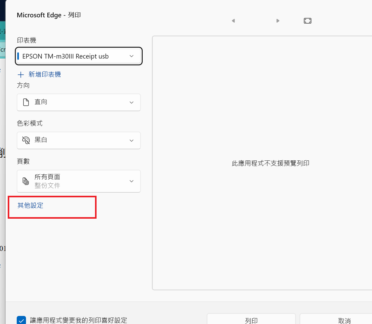Click chevron of the printer selector
372x324 pixels.
pyautogui.click(x=132, y=56)
